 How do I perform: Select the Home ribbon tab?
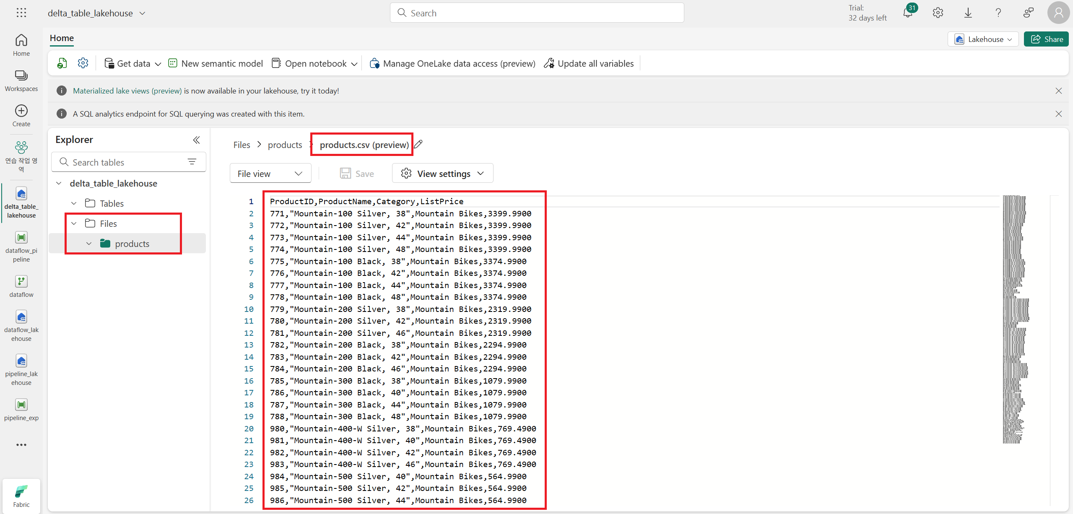(x=62, y=38)
